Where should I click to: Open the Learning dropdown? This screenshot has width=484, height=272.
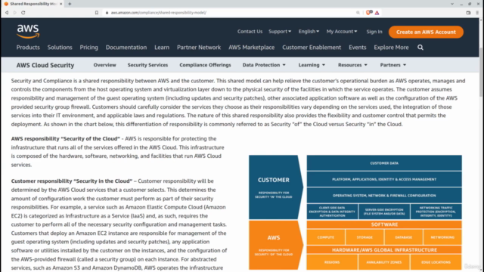pyautogui.click(x=312, y=65)
